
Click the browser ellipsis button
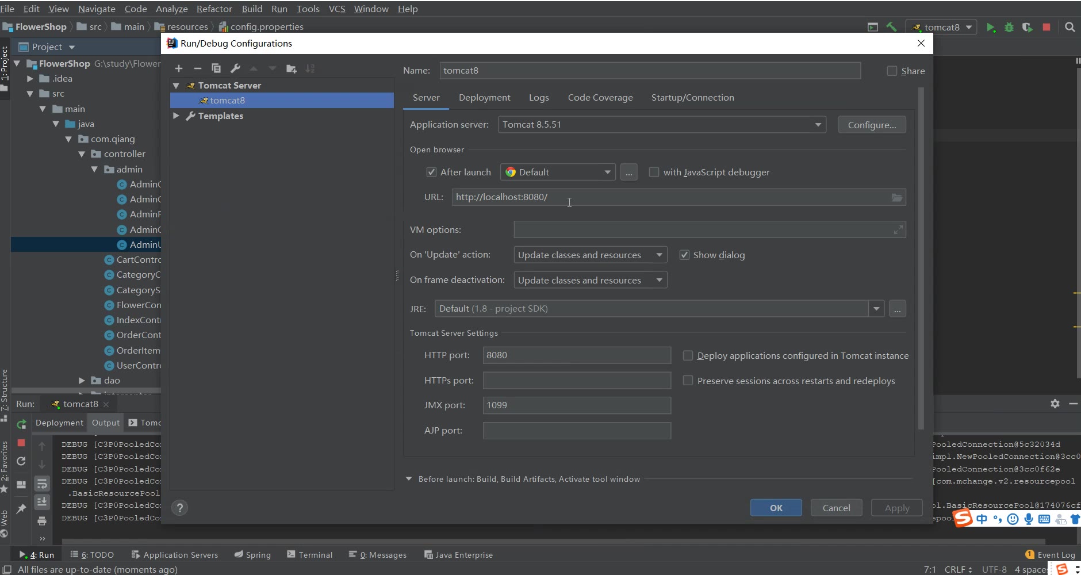(628, 172)
